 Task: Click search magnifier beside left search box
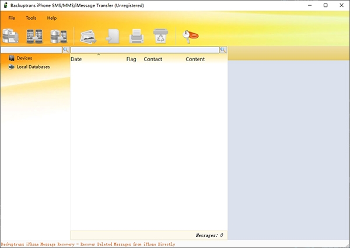click(66, 49)
